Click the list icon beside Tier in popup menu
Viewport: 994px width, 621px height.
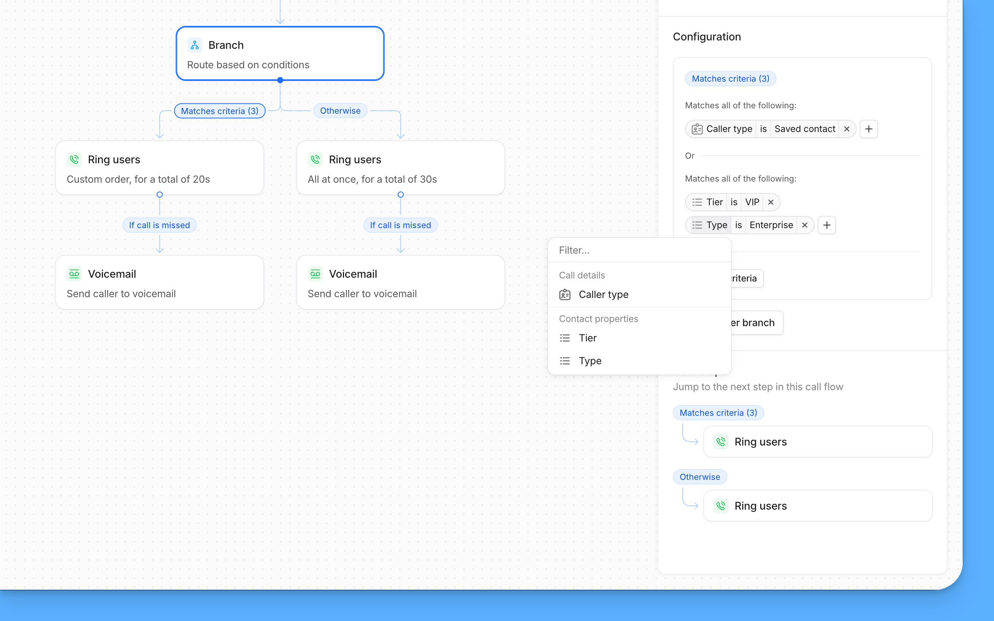point(565,338)
